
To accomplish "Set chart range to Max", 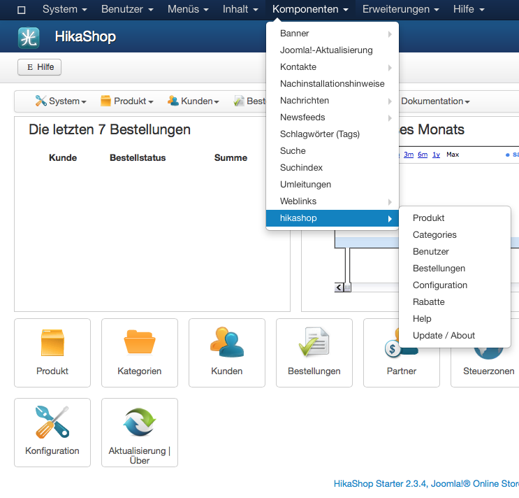I will [x=453, y=155].
